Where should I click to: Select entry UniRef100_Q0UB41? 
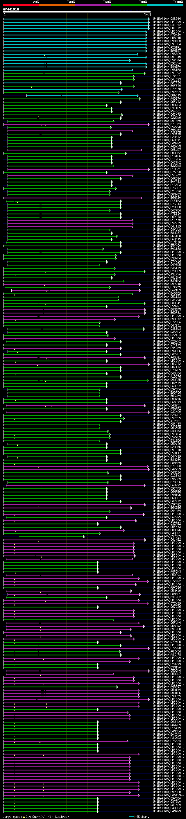point(167,303)
